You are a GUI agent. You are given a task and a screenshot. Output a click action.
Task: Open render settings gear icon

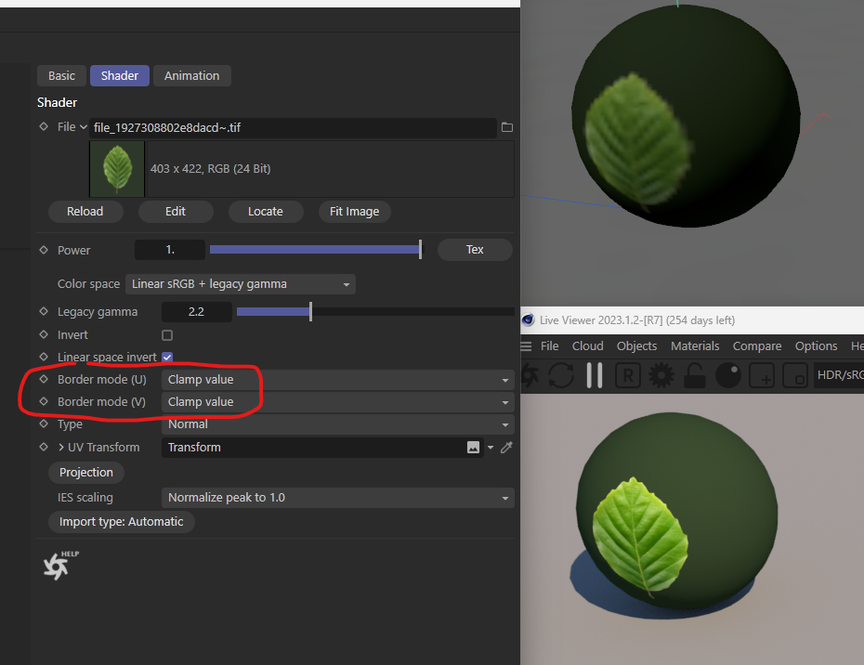coord(661,376)
